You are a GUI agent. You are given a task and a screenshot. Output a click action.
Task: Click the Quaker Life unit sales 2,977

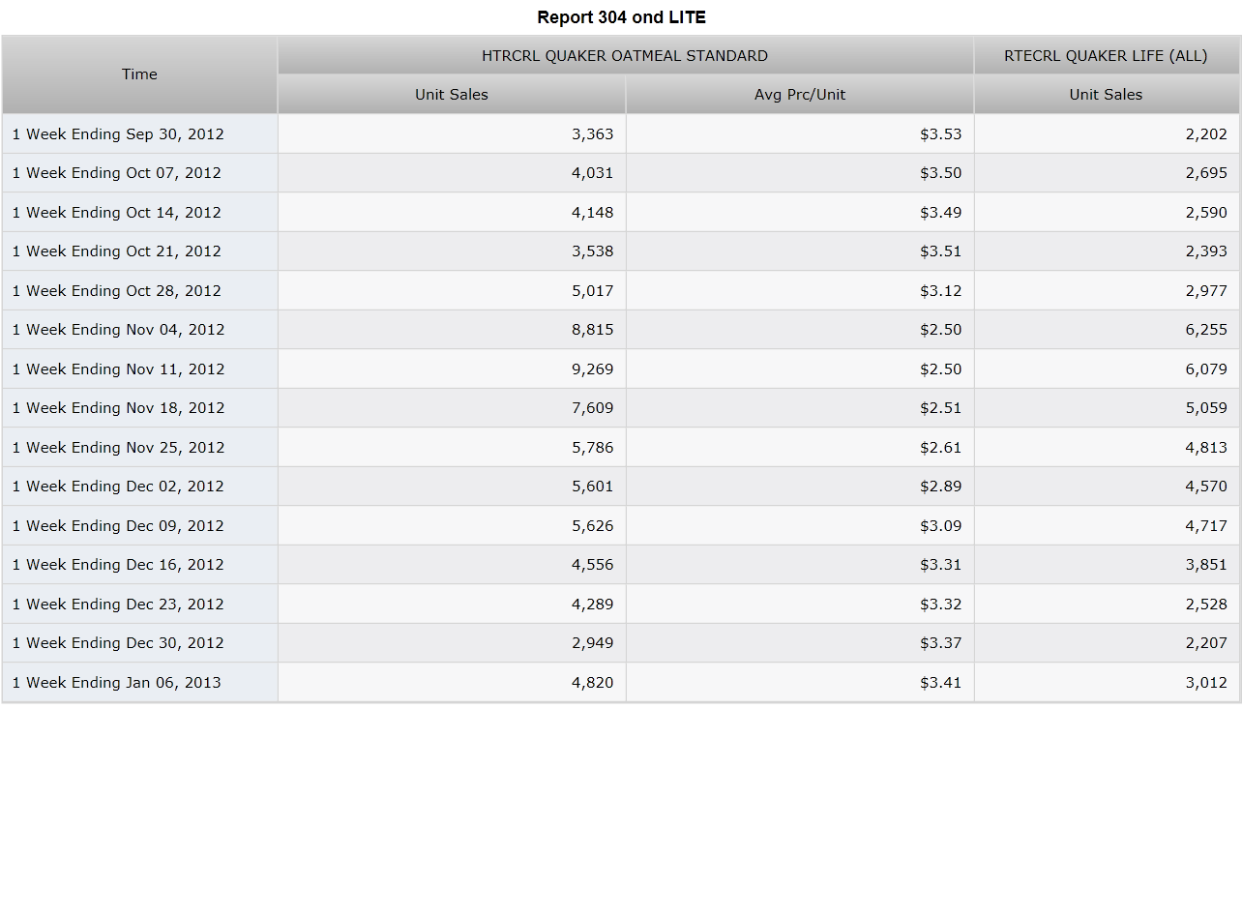[x=1206, y=291]
